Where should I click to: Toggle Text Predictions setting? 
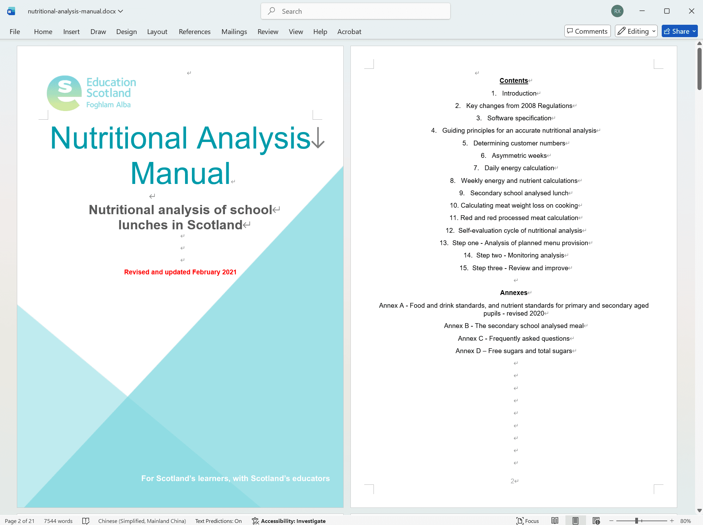[x=218, y=521]
